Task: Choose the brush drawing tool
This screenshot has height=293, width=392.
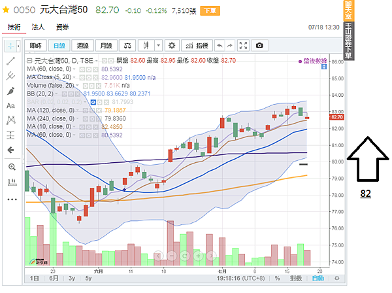Action: pos(10,90)
